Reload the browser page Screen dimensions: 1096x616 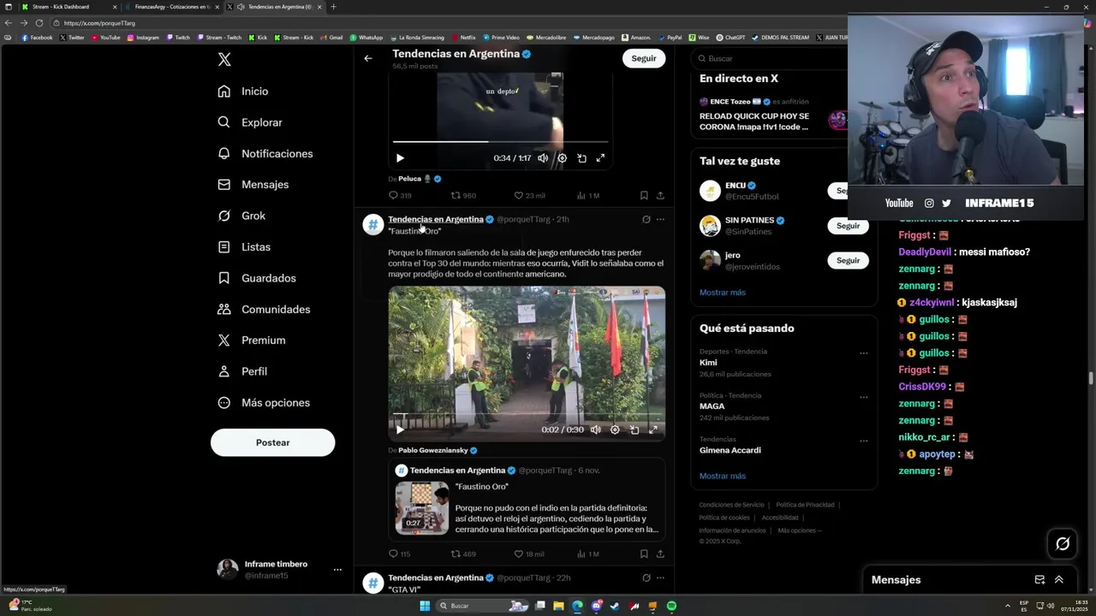tap(39, 23)
